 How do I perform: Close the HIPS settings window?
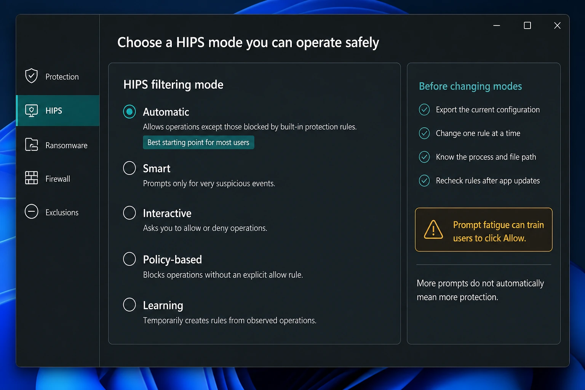click(x=557, y=26)
